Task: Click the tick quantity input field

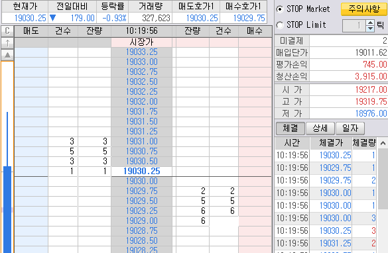Action: coord(354,26)
